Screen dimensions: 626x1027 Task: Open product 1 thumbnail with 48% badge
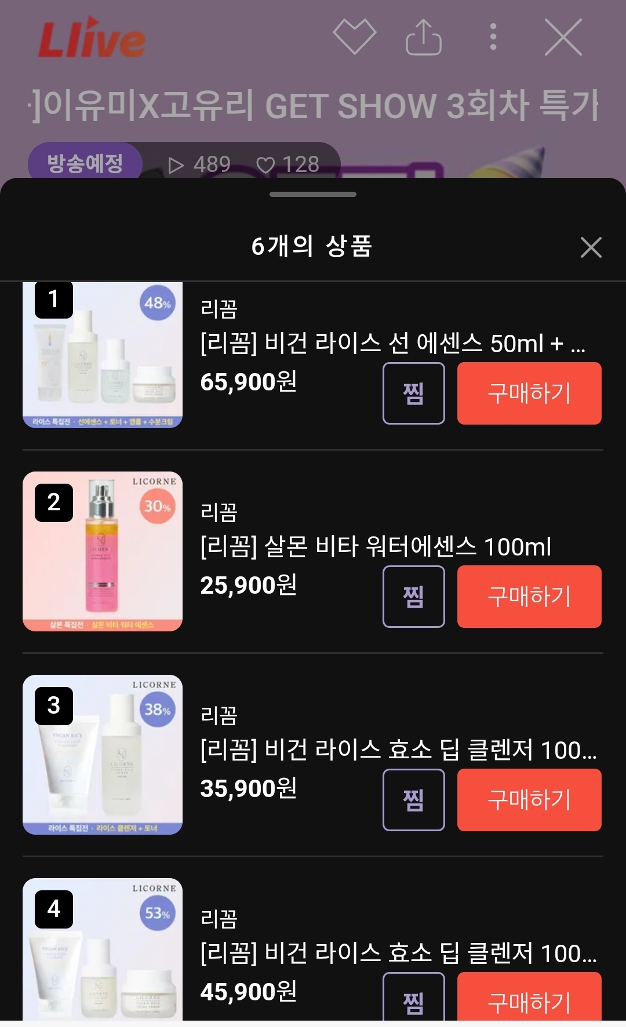pos(103,354)
